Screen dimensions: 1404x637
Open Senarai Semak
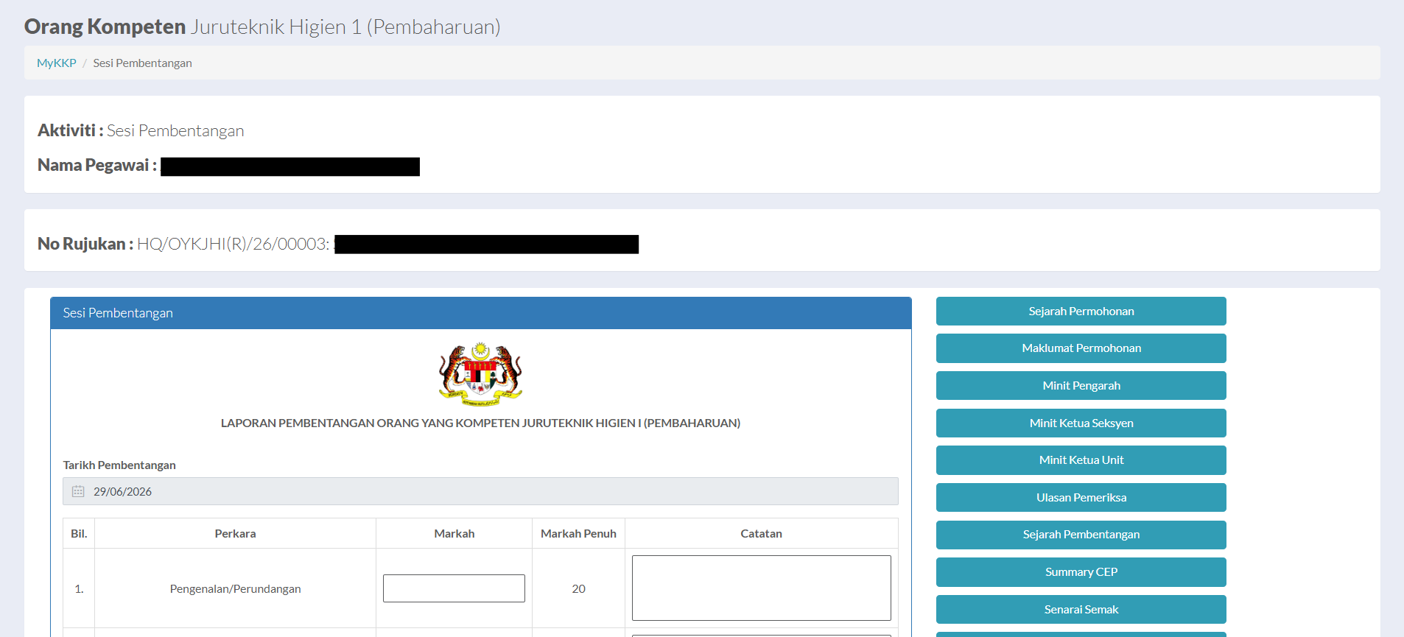tap(1081, 610)
